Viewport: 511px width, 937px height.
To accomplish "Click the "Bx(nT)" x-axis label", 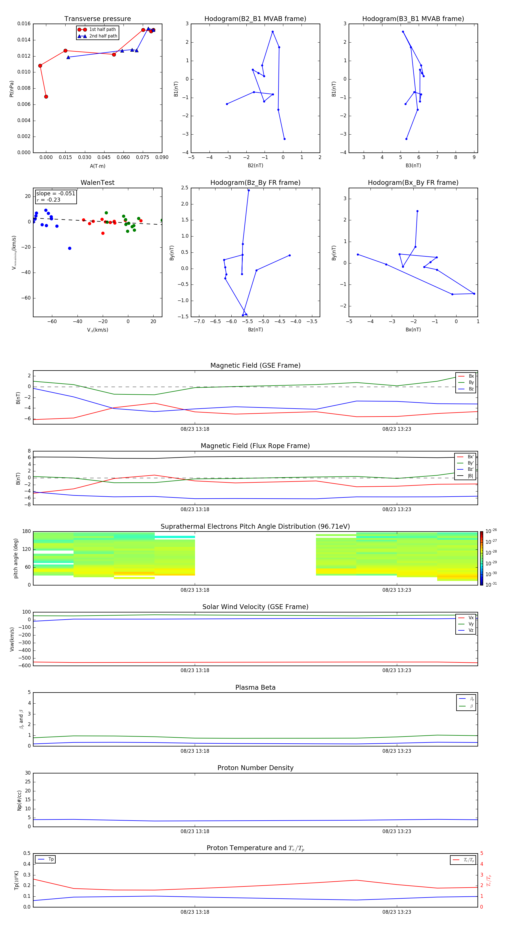I will coord(413,330).
